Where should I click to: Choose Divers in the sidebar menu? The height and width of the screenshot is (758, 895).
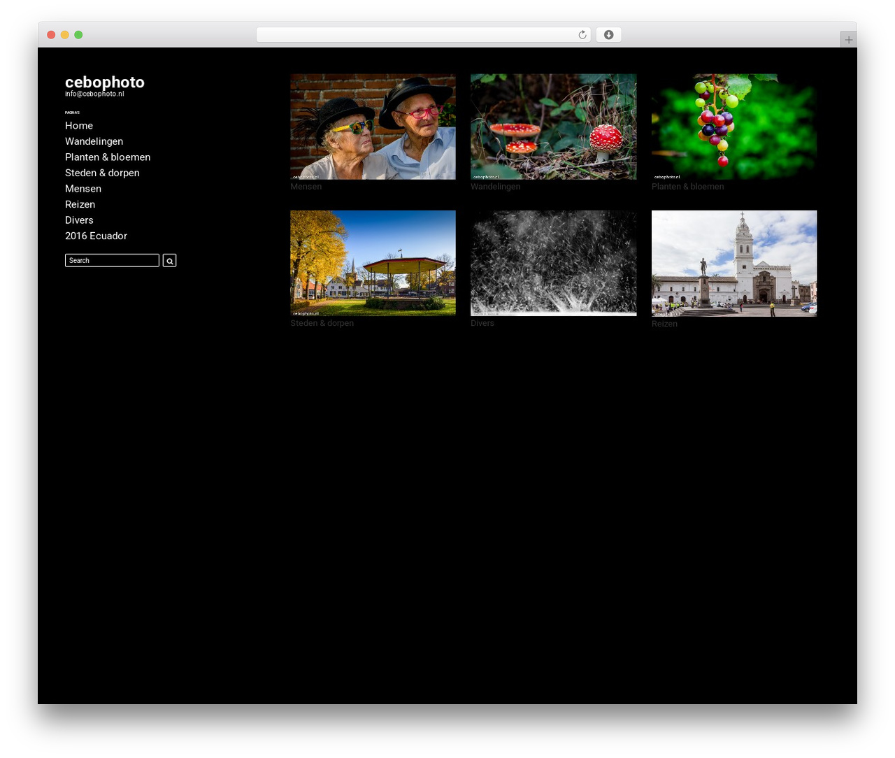(x=79, y=220)
